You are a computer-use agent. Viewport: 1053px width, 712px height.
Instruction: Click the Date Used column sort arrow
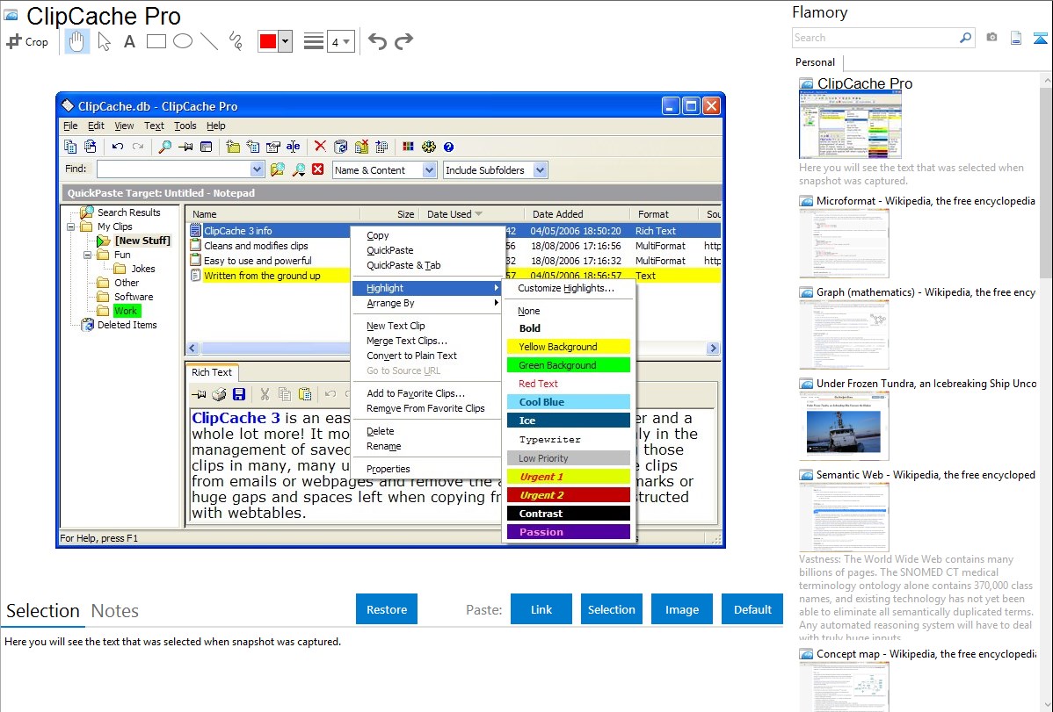479,214
